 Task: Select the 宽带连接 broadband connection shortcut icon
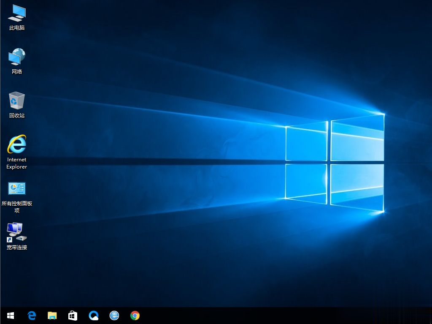point(16,232)
